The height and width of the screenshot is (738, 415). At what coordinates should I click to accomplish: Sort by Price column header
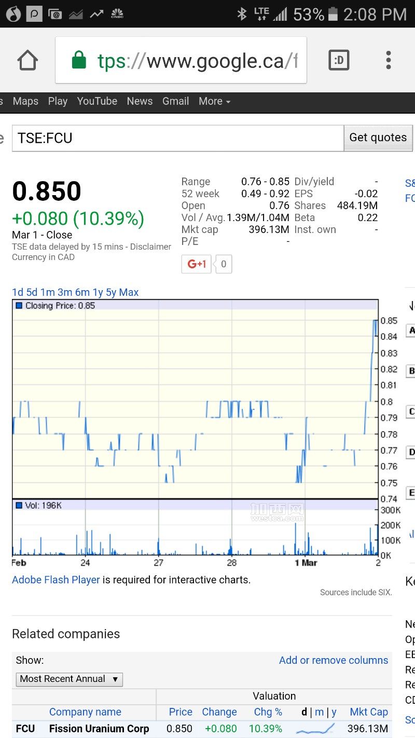[181, 712]
